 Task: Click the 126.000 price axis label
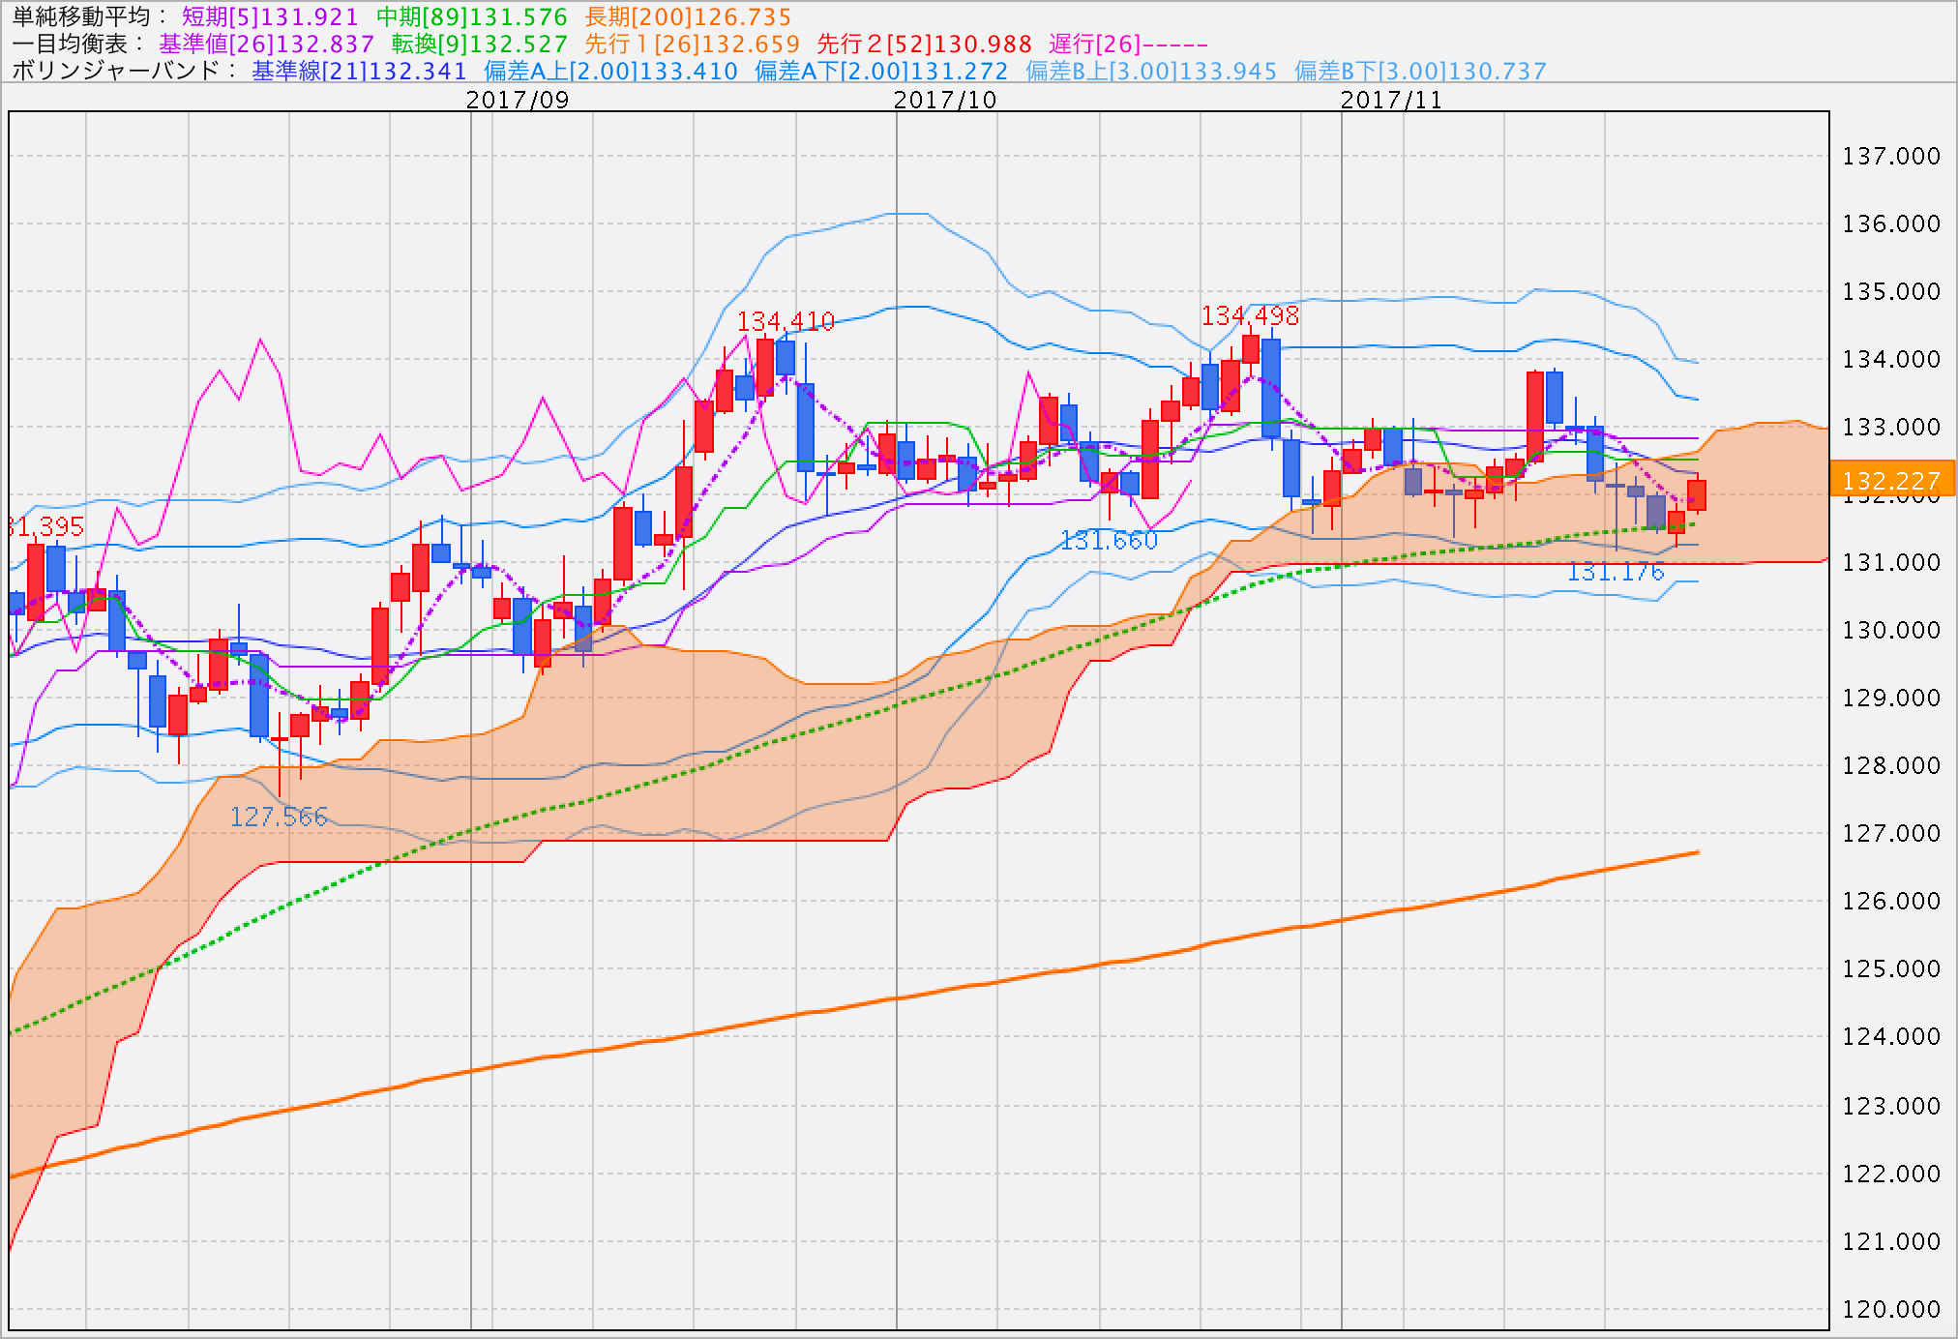[1891, 901]
